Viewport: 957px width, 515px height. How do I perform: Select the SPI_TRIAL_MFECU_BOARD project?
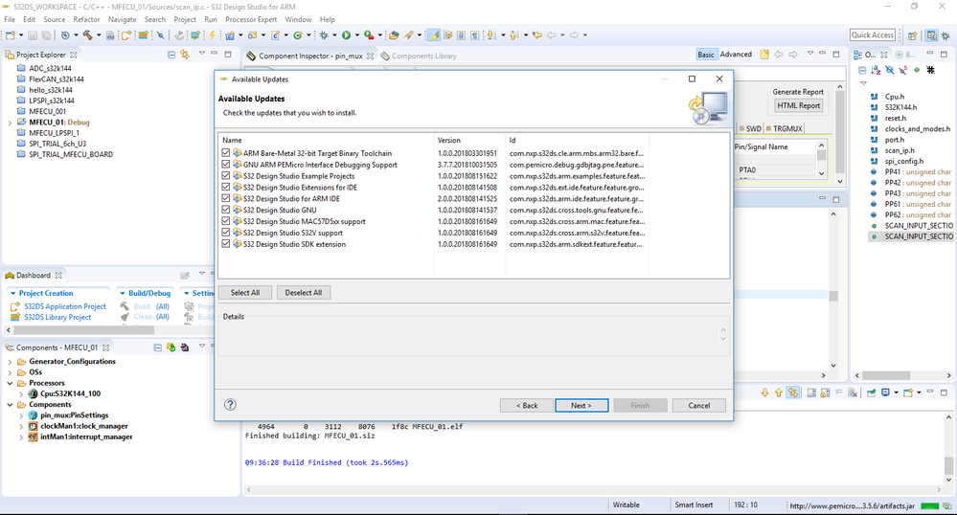[x=71, y=154]
